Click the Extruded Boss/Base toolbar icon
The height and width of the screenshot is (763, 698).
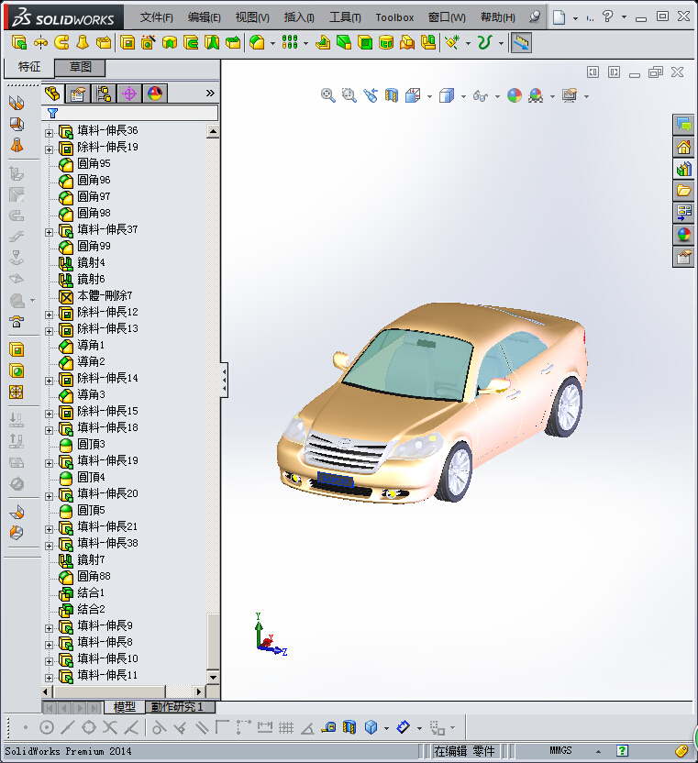click(19, 43)
